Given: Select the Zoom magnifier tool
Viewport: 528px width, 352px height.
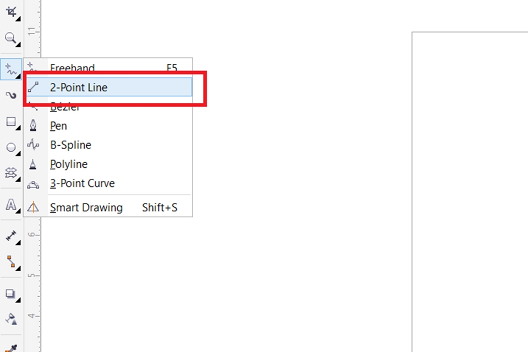Looking at the screenshot, I should pyautogui.click(x=10, y=38).
